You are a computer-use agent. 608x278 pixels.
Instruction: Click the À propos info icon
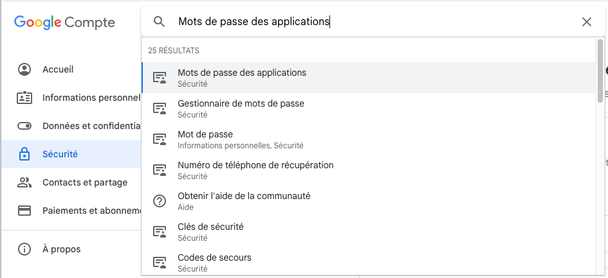coord(24,249)
